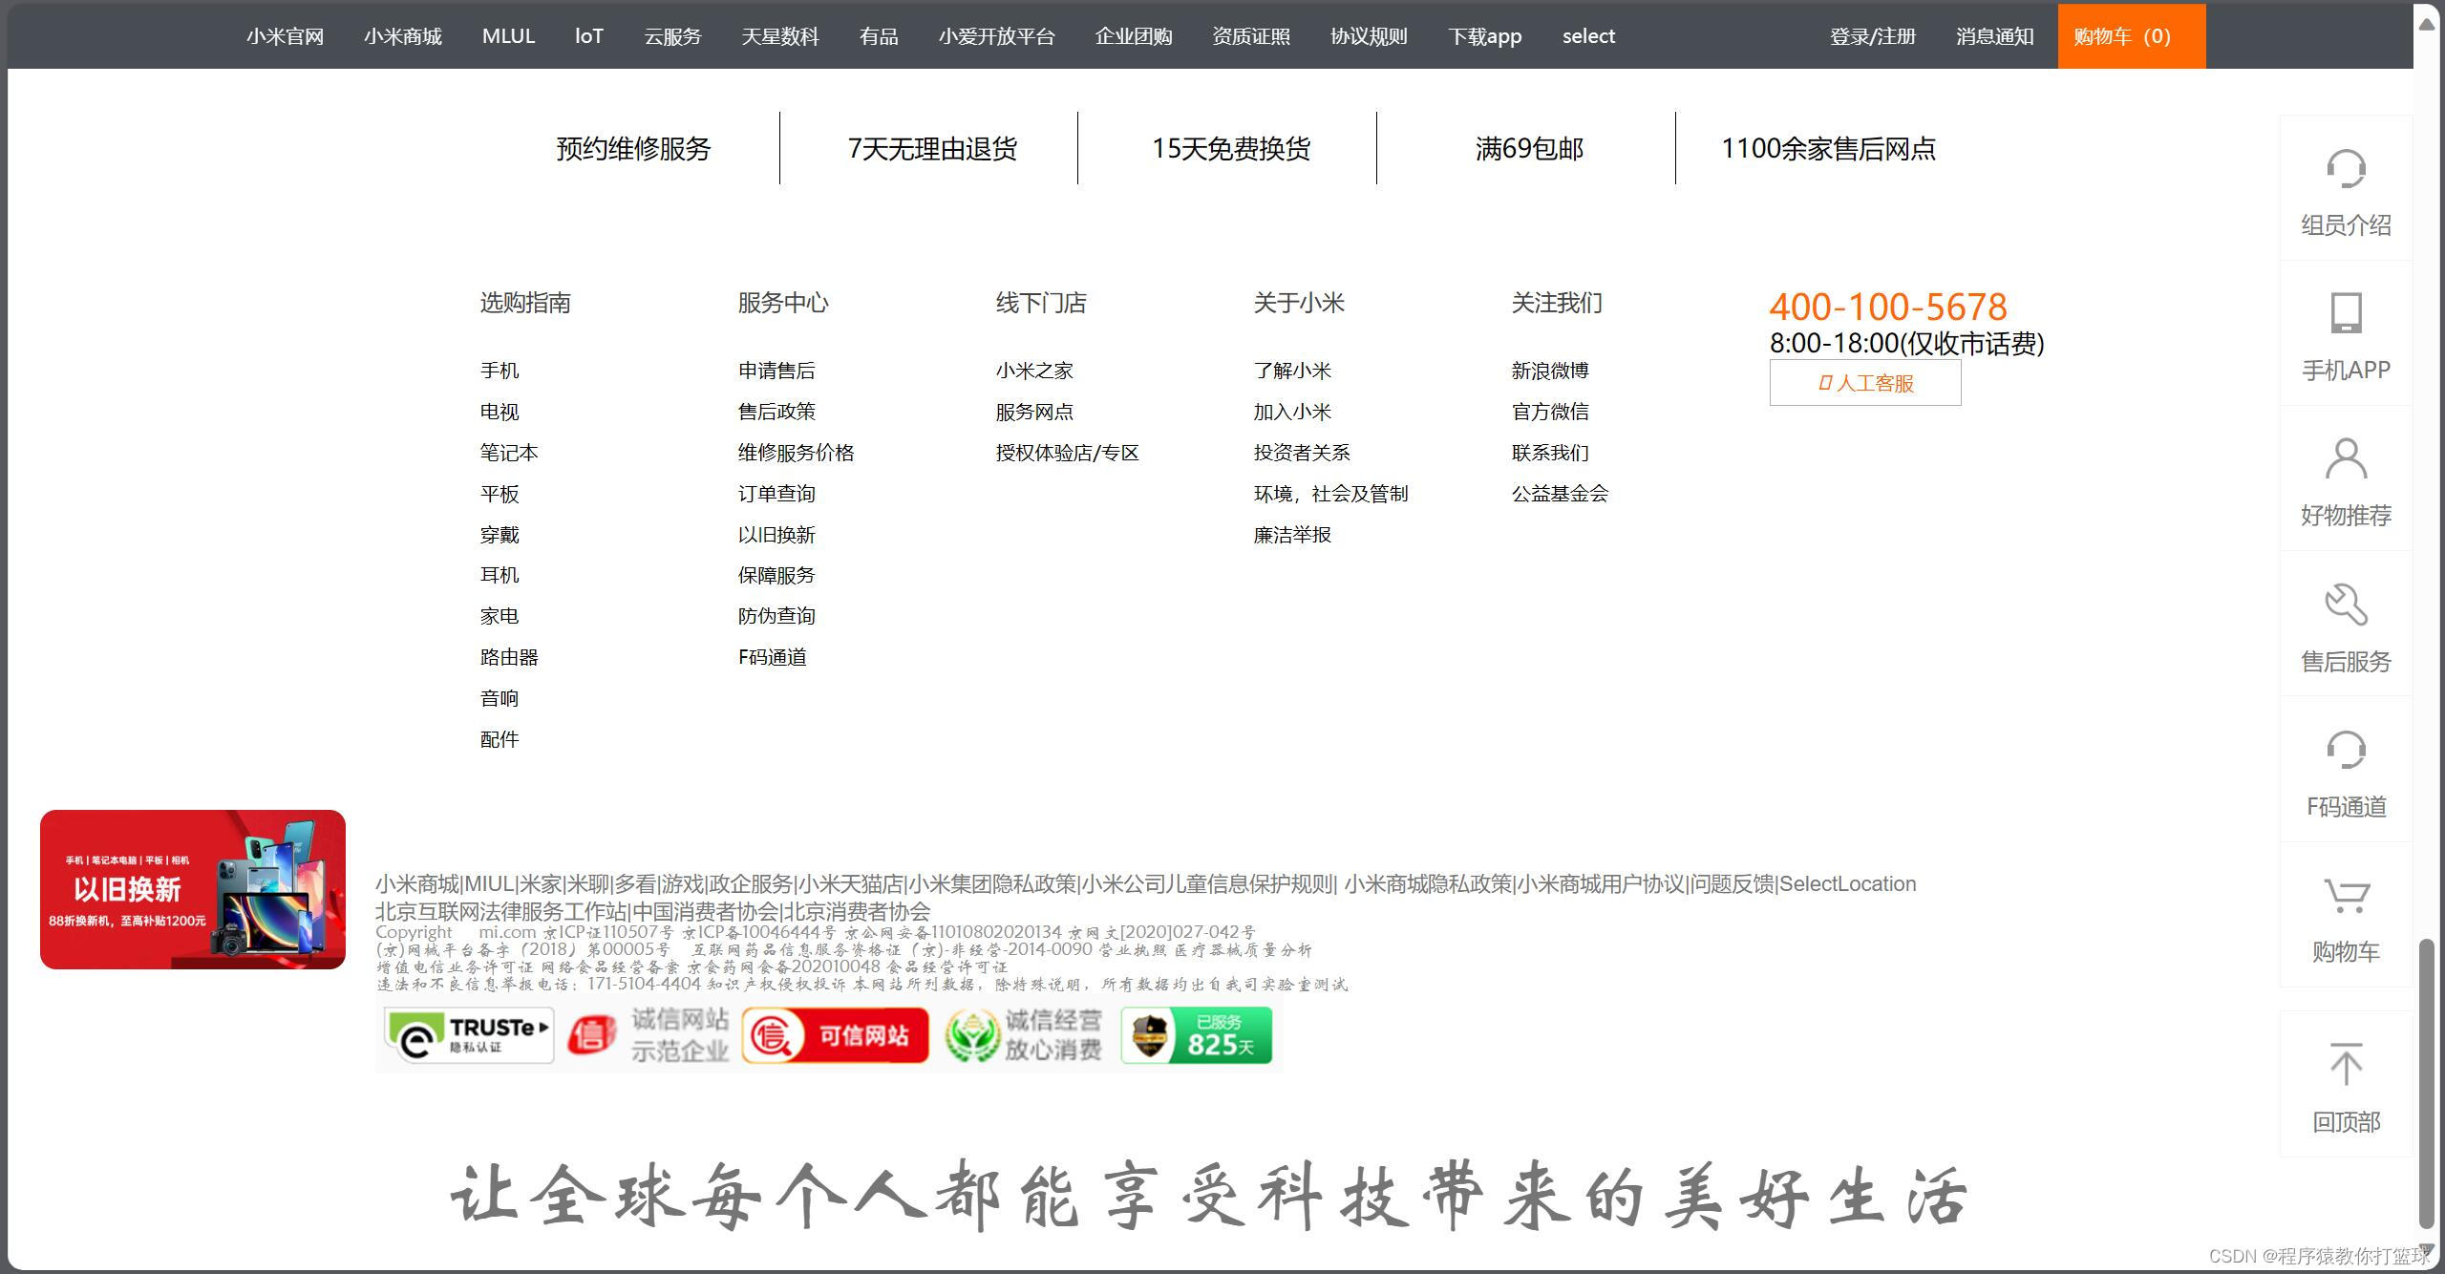This screenshot has height=1274, width=2445.
Task: Click the page vertical scrollbar thumb
Action: pos(2426,1084)
